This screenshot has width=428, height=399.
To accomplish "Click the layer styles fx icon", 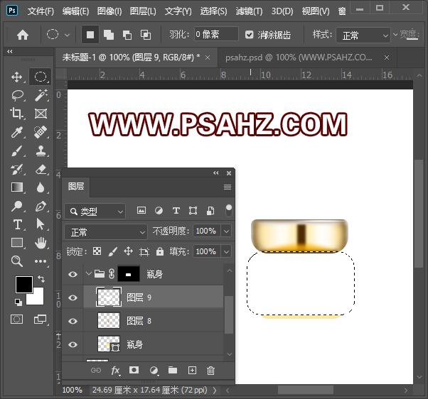I will coord(115,371).
